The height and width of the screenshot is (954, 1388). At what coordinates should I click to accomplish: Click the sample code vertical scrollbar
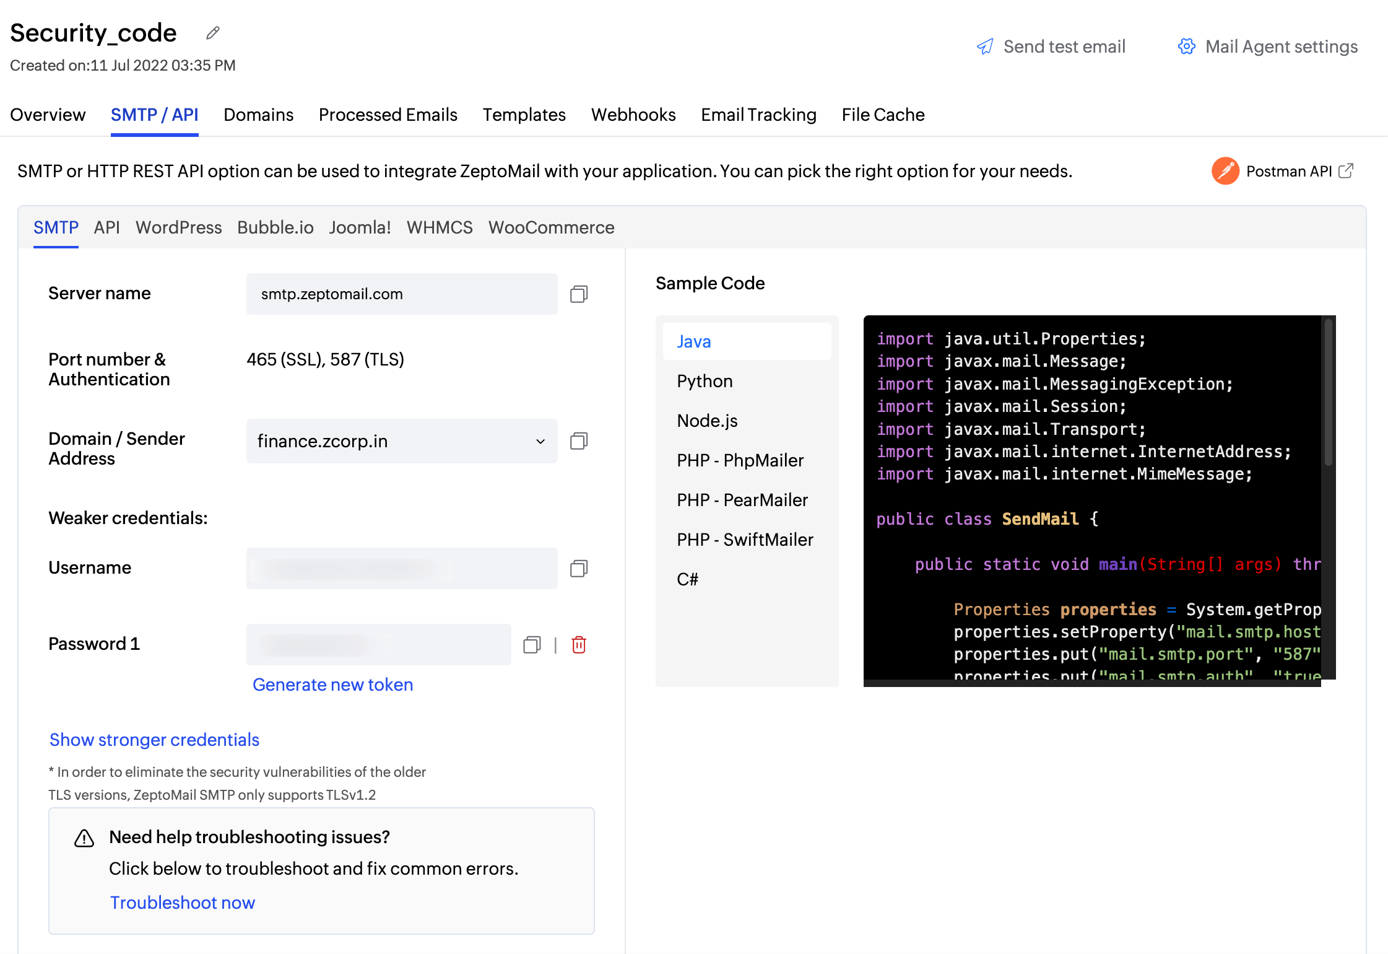point(1327,393)
